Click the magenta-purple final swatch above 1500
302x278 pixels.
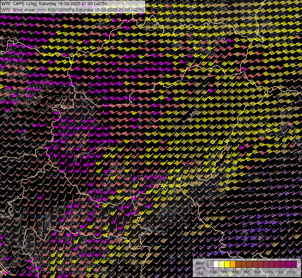pos(294,264)
